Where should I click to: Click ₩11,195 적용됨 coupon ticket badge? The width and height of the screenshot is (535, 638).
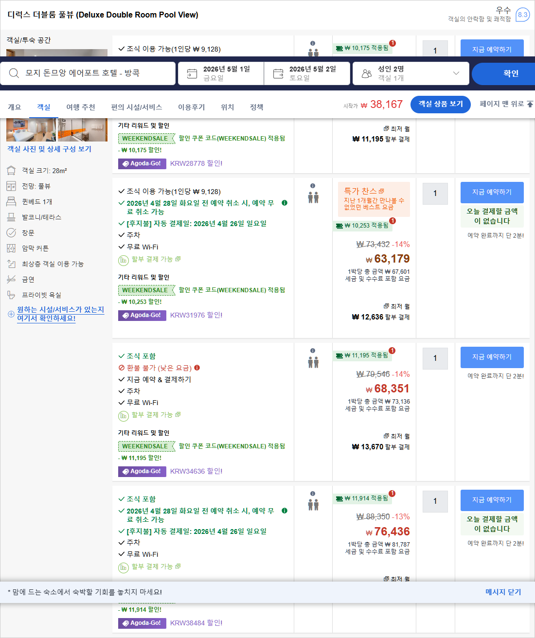point(362,355)
